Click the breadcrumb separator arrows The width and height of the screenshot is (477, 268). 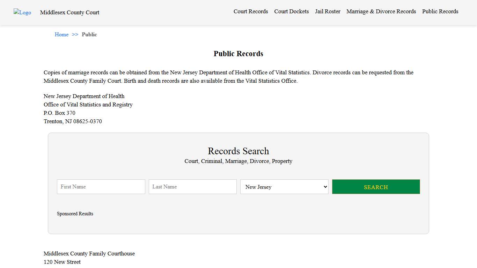pos(75,35)
